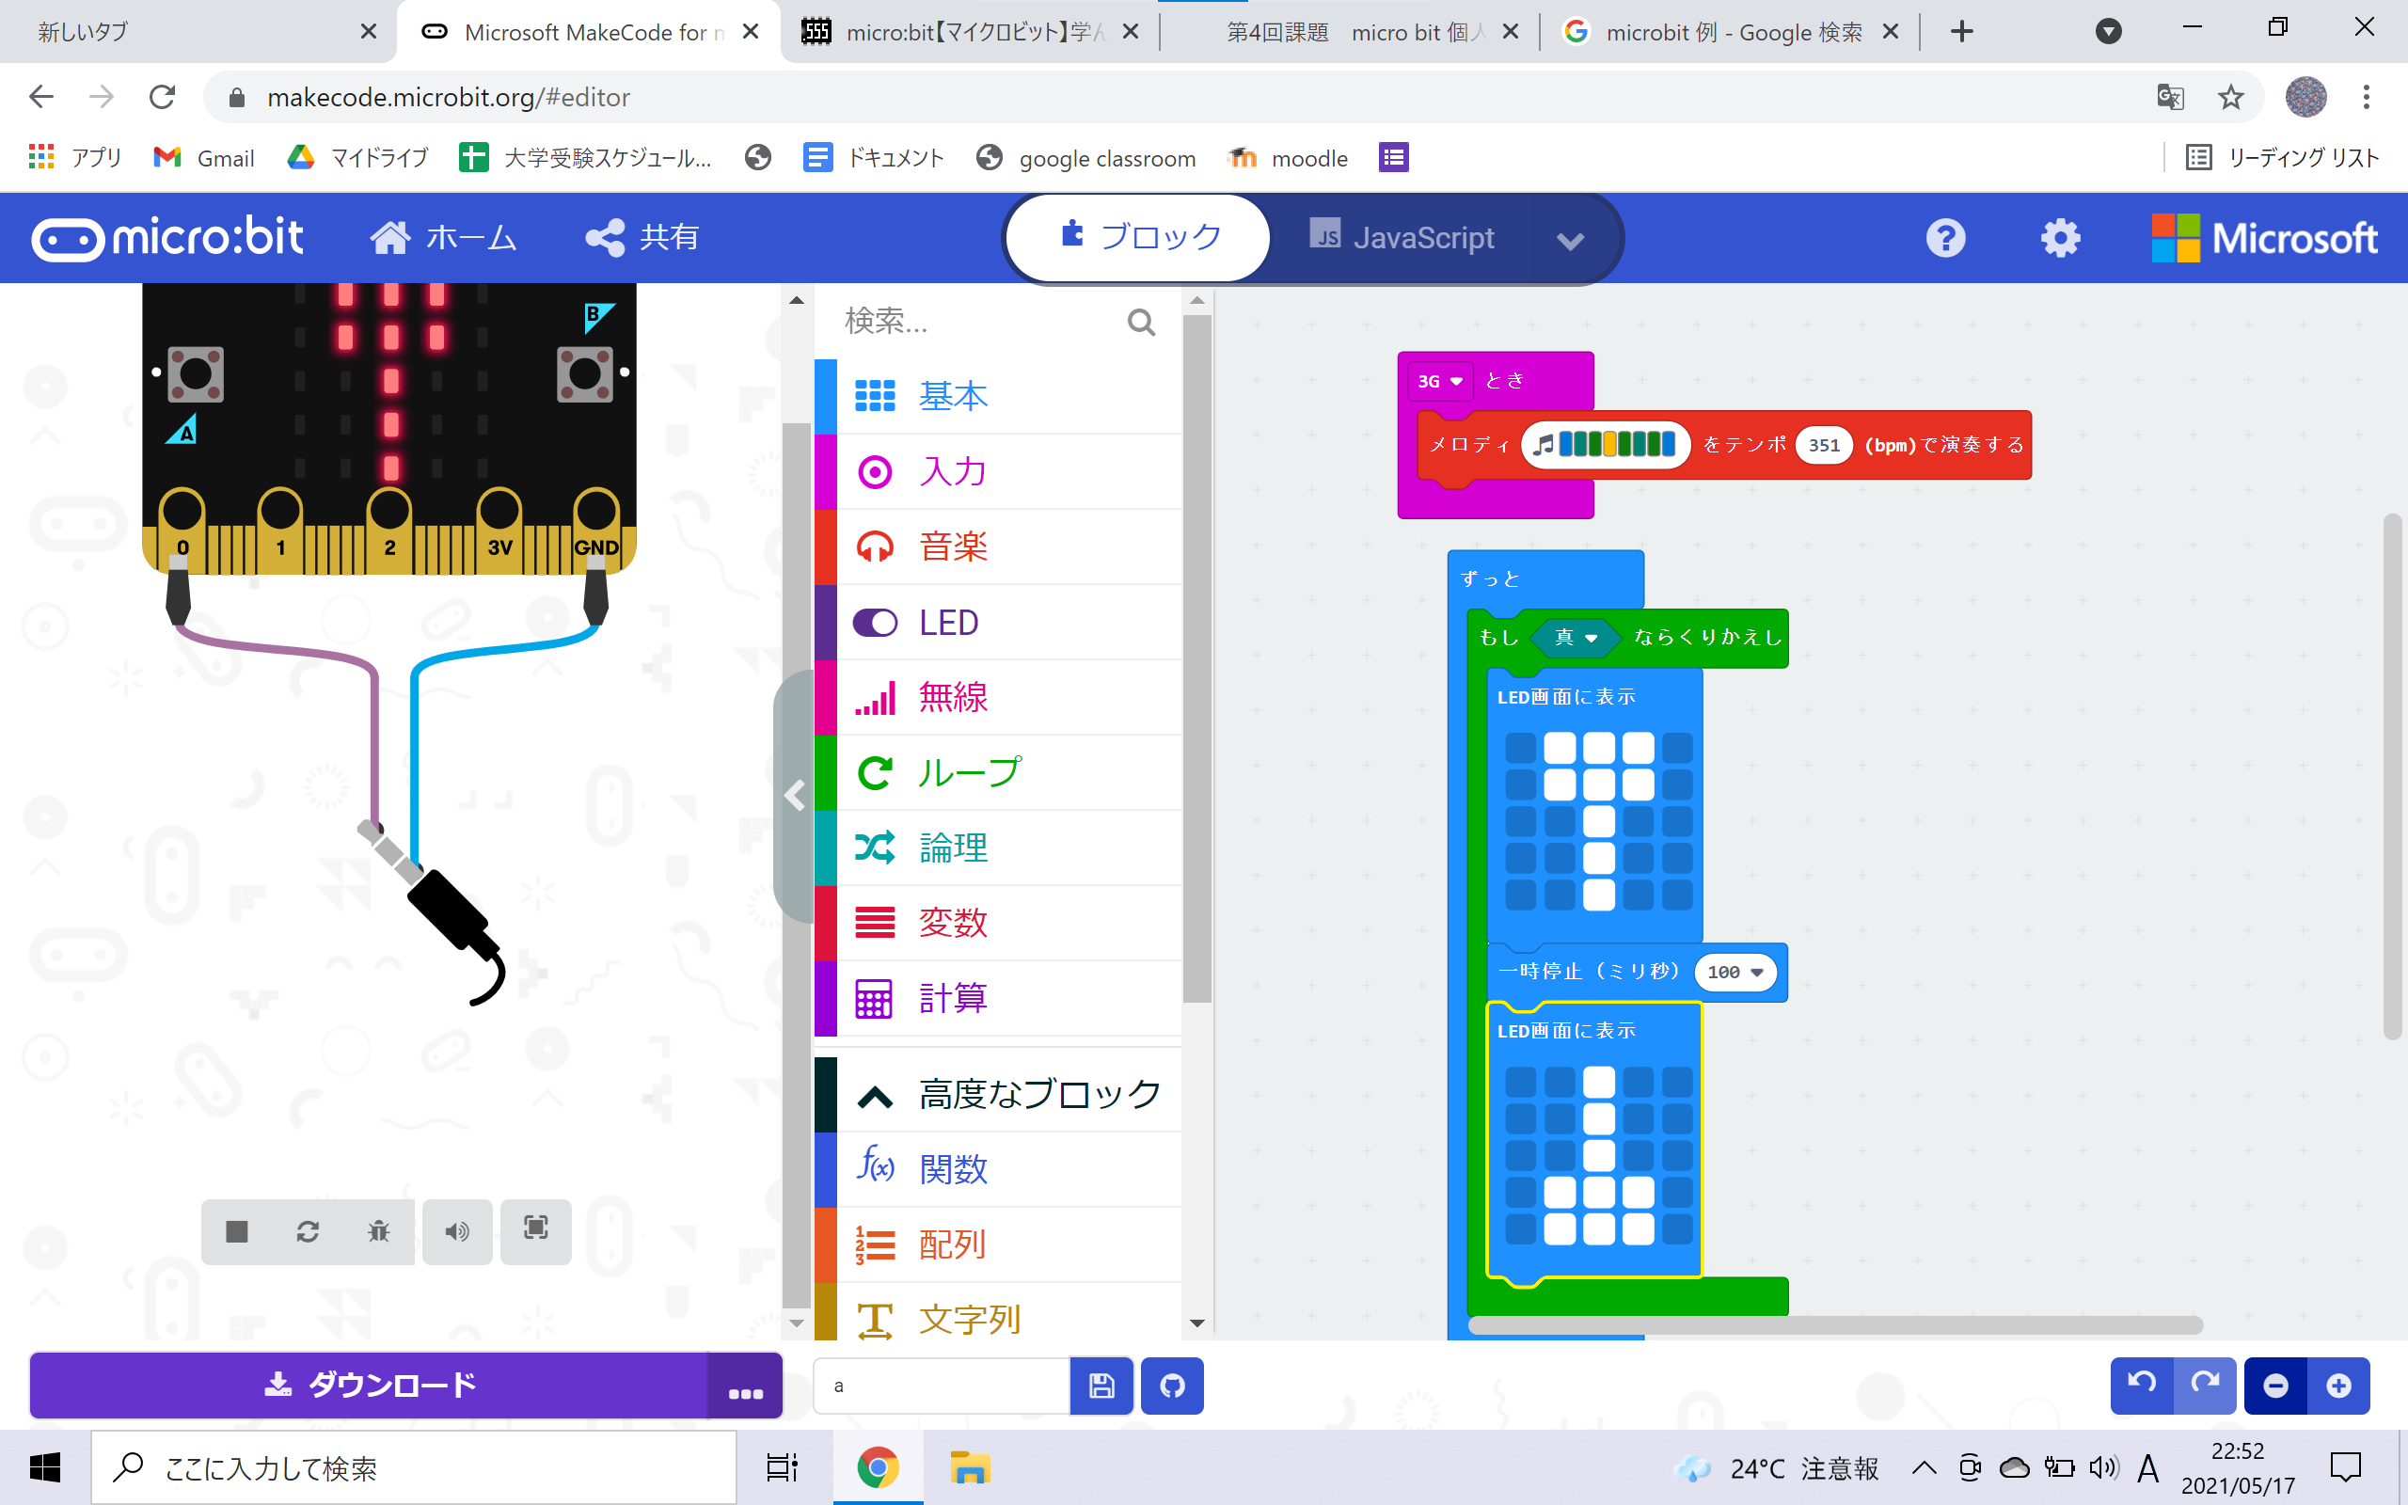Toggle bottom-right LED in second LED block
Image resolution: width=2408 pixels, height=1505 pixels.
click(1676, 1228)
